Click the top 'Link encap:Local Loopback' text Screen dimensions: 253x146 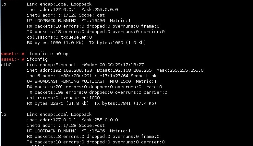coord(59,4)
